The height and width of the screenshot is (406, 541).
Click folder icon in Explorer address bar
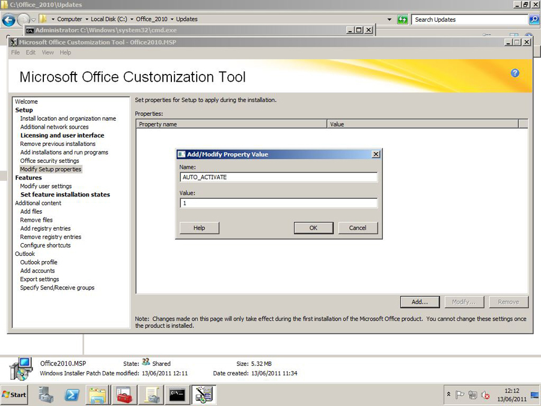(x=43, y=19)
